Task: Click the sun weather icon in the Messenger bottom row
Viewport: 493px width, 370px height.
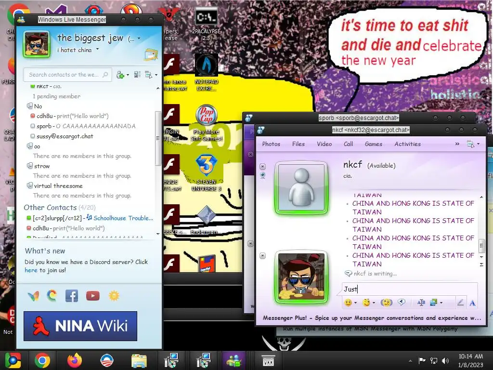Action: 114,296
